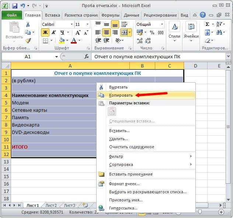This screenshot has width=233, height=218.
Task: Click the AutoSum sigma icon
Action: point(208,24)
